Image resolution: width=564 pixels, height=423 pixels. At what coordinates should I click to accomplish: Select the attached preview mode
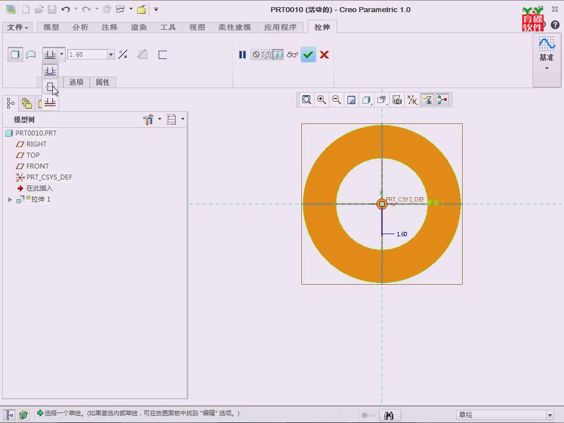click(278, 55)
